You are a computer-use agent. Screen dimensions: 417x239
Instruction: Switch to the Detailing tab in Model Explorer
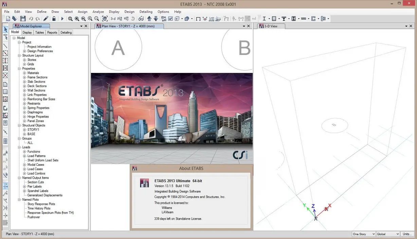point(66,33)
